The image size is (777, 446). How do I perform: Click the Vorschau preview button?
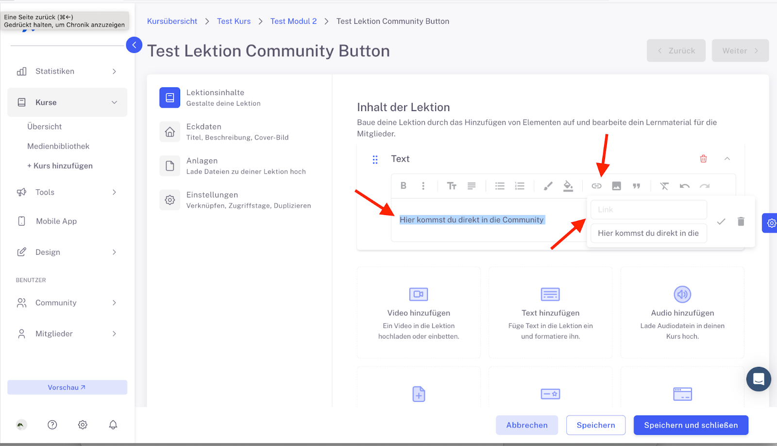(67, 387)
